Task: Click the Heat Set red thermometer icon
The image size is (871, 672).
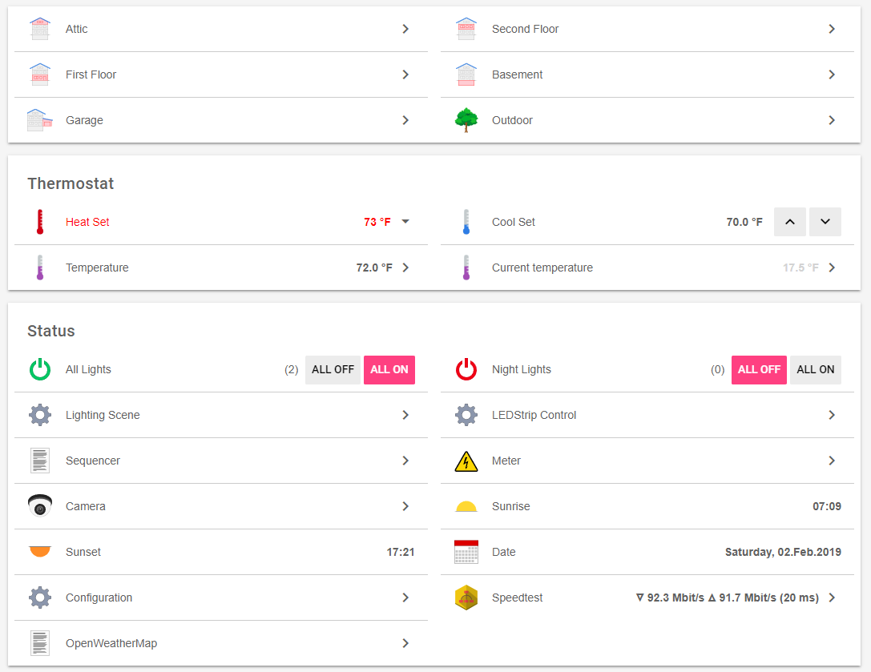Action: pyautogui.click(x=39, y=222)
